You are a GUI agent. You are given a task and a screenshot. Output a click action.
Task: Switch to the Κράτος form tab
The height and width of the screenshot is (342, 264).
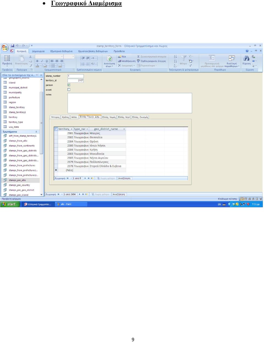(x=65, y=117)
